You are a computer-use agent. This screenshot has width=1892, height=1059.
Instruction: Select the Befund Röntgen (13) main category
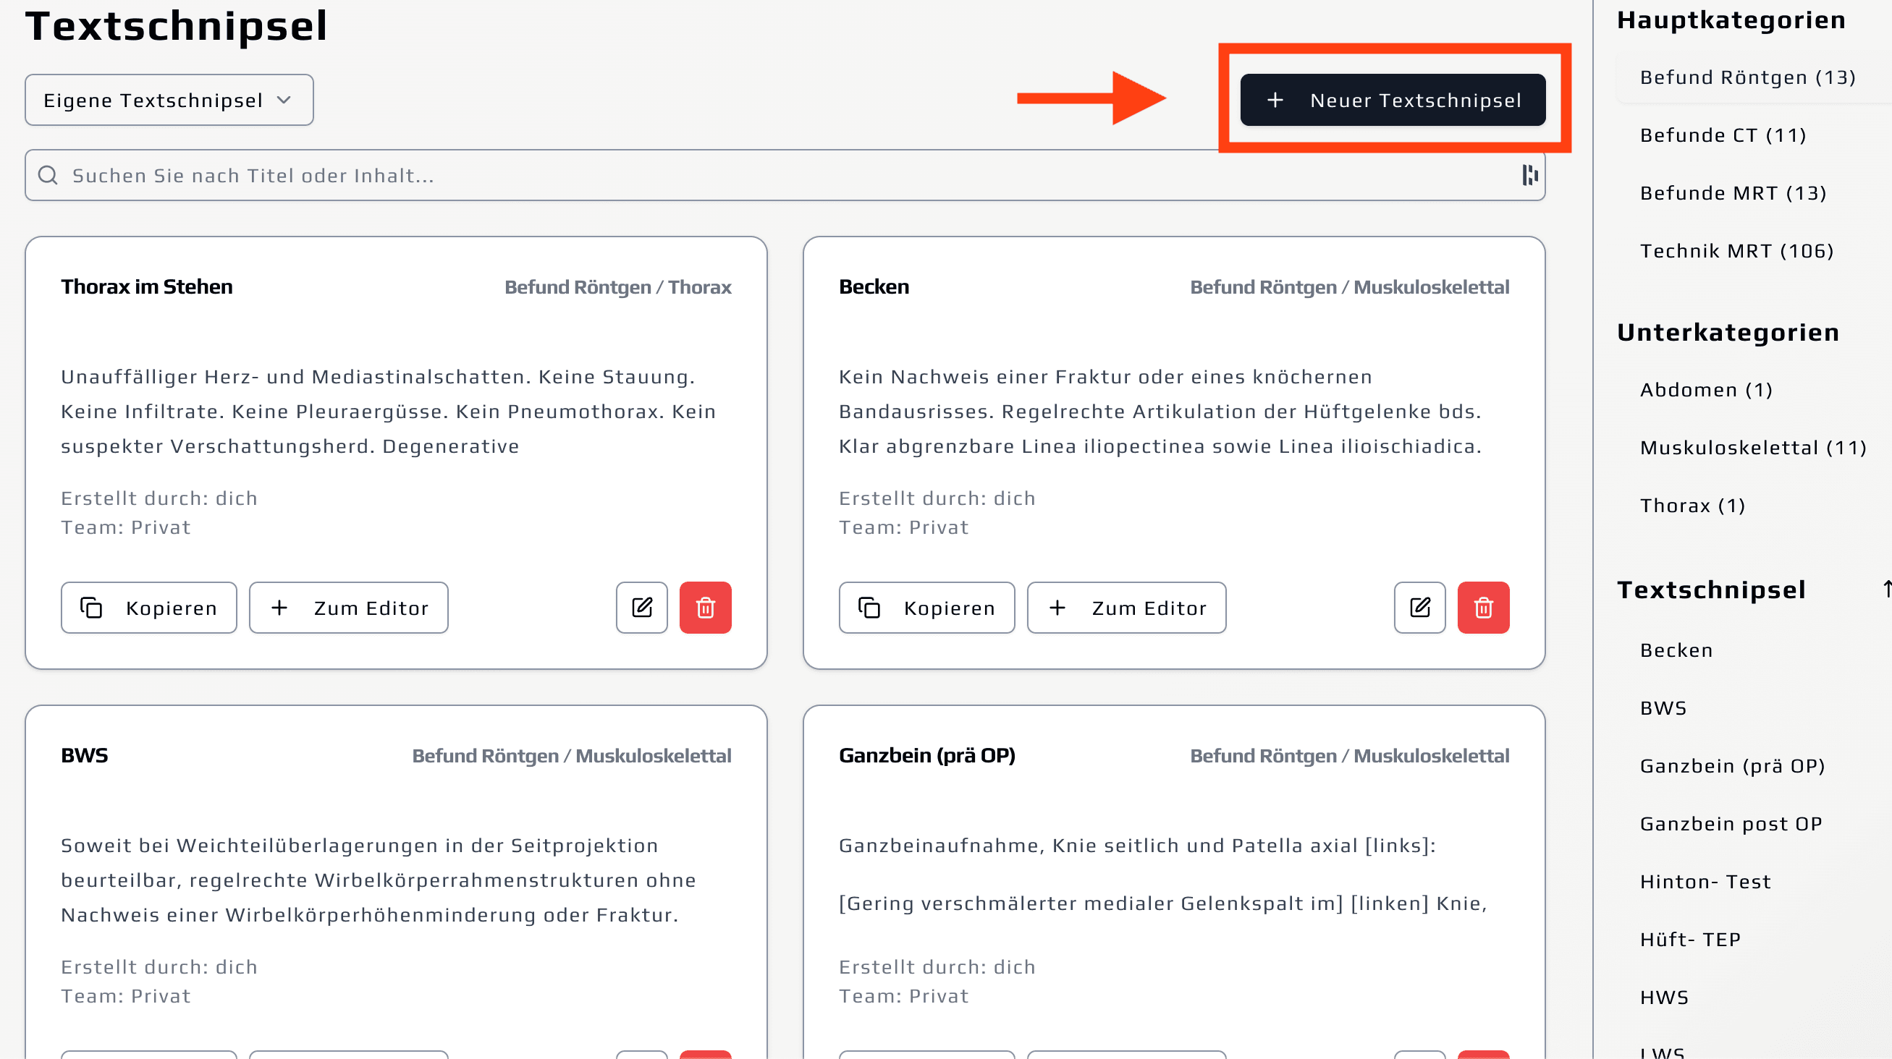tap(1748, 77)
